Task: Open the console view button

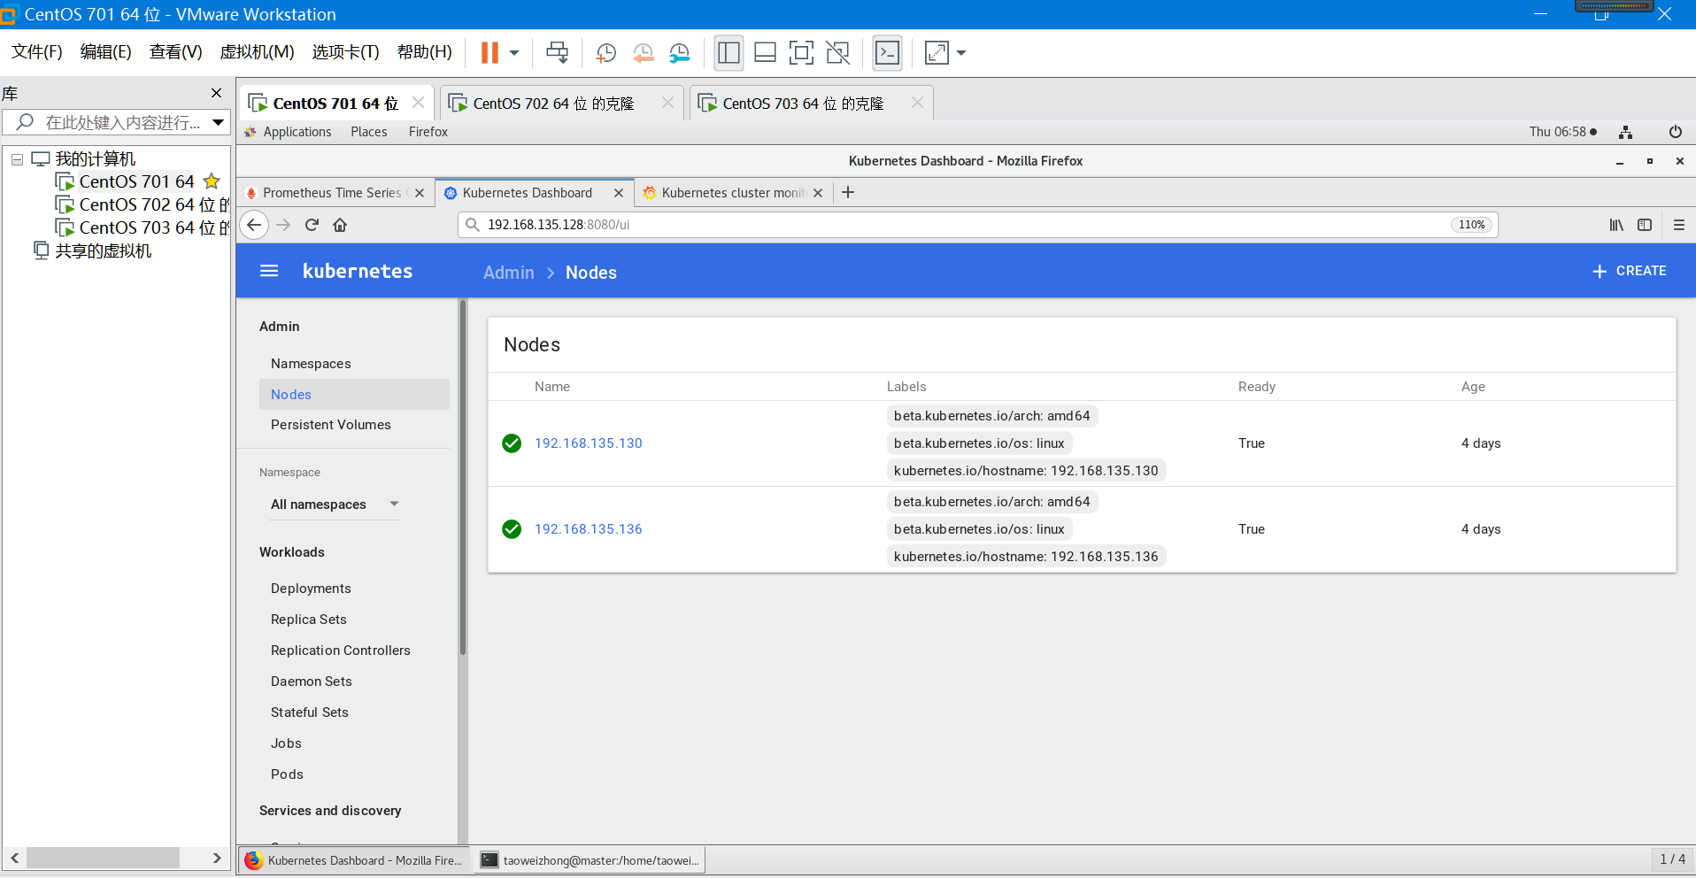Action: [x=887, y=53]
